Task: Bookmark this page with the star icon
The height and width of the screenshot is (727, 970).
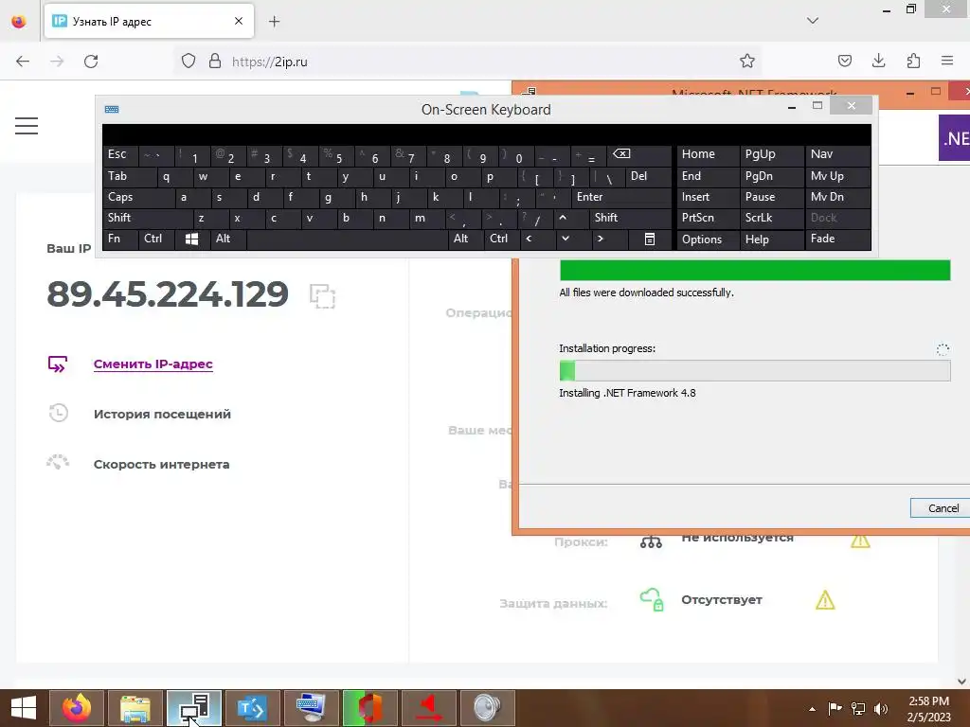Action: click(747, 61)
